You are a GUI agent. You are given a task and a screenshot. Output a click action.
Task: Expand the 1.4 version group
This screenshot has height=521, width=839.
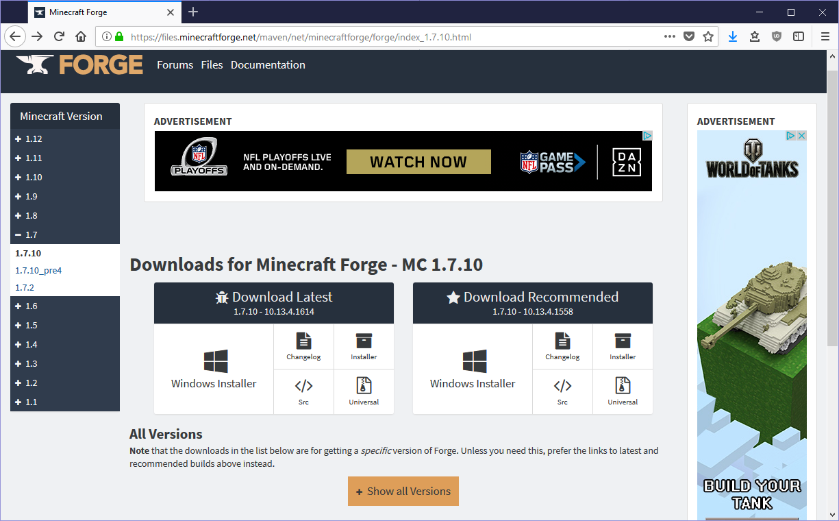point(65,344)
